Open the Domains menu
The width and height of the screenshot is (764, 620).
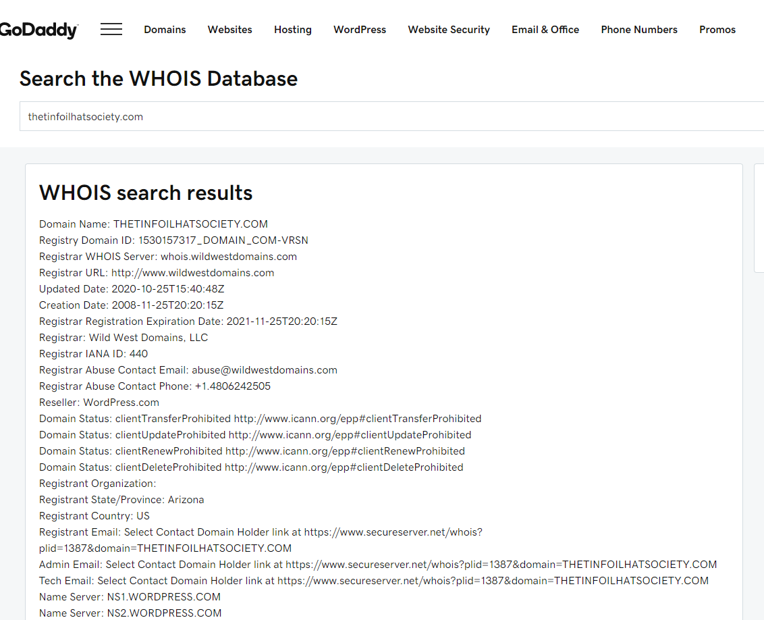click(x=165, y=30)
